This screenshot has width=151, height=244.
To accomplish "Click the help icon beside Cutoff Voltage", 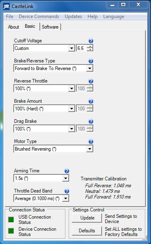I will 91,41.
